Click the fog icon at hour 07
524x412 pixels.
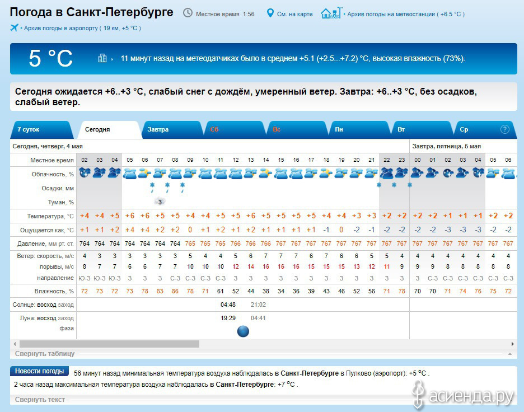click(160, 202)
